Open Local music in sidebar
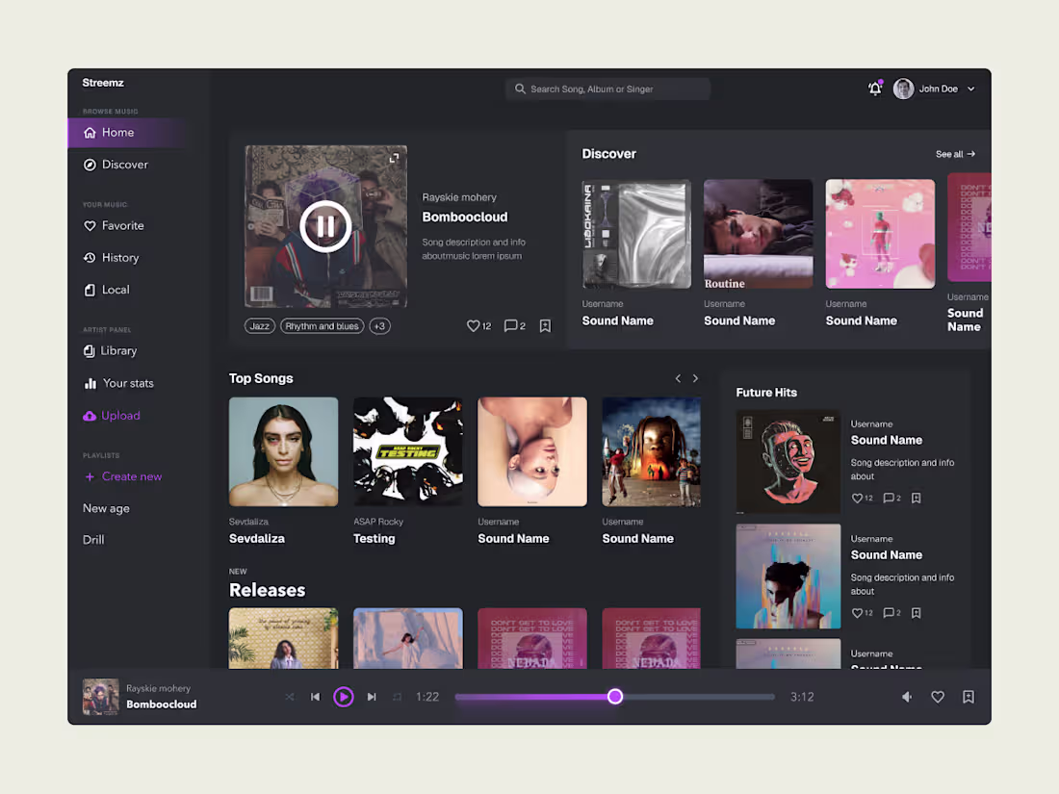This screenshot has width=1059, height=794. coord(107,290)
